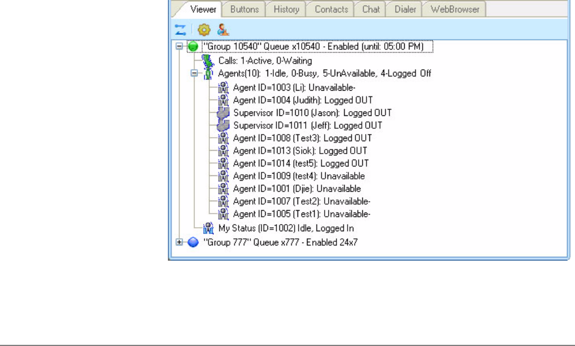Expand the Group 777 queue node

click(179, 242)
